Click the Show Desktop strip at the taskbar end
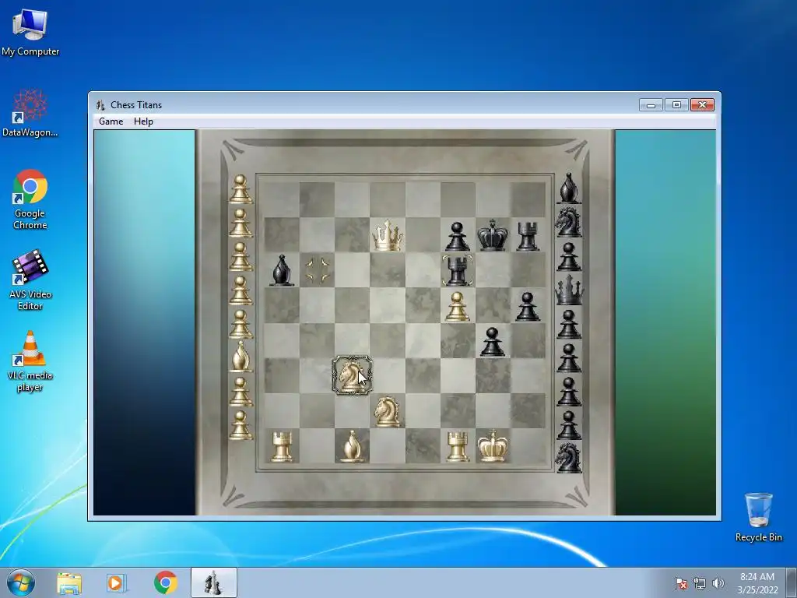 [x=792, y=583]
